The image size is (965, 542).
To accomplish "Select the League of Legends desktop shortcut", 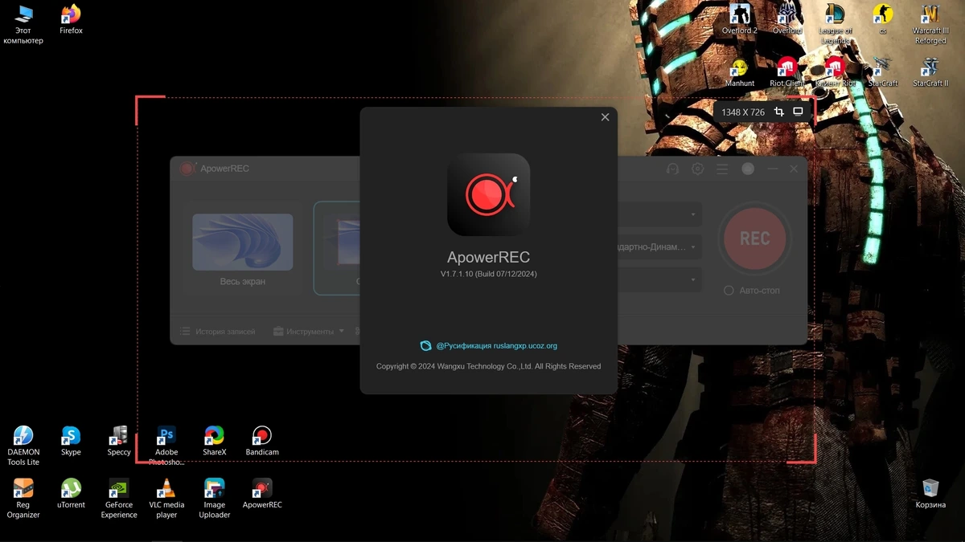I will click(835, 24).
